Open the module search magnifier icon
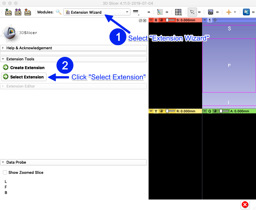Screen dimensions: 256x210 click(58, 12)
